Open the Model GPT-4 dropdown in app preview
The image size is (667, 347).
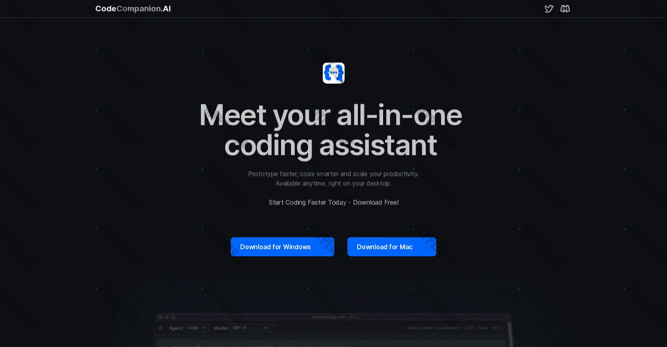tap(251, 328)
